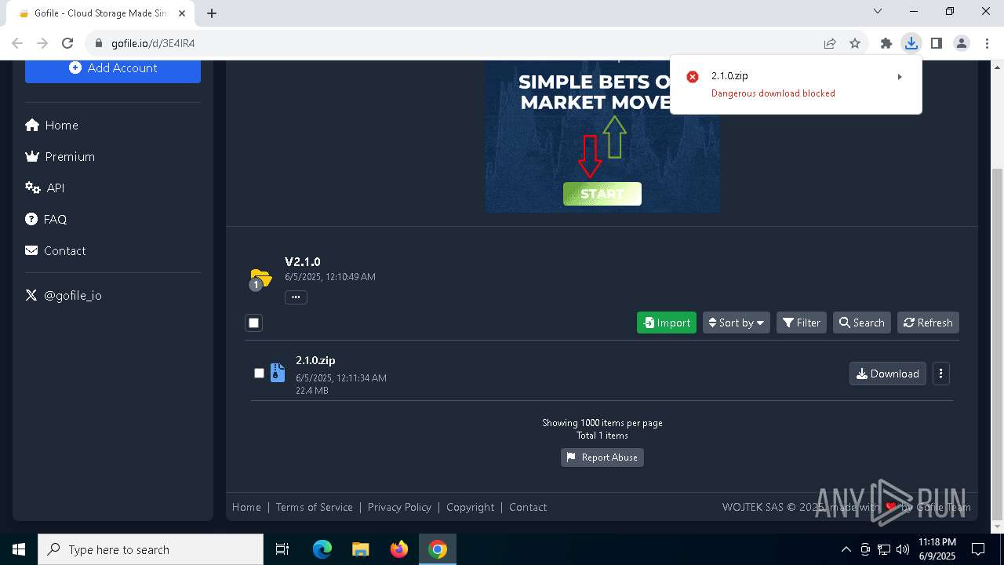
Task: Click the lock site info icon
Action: [x=99, y=43]
